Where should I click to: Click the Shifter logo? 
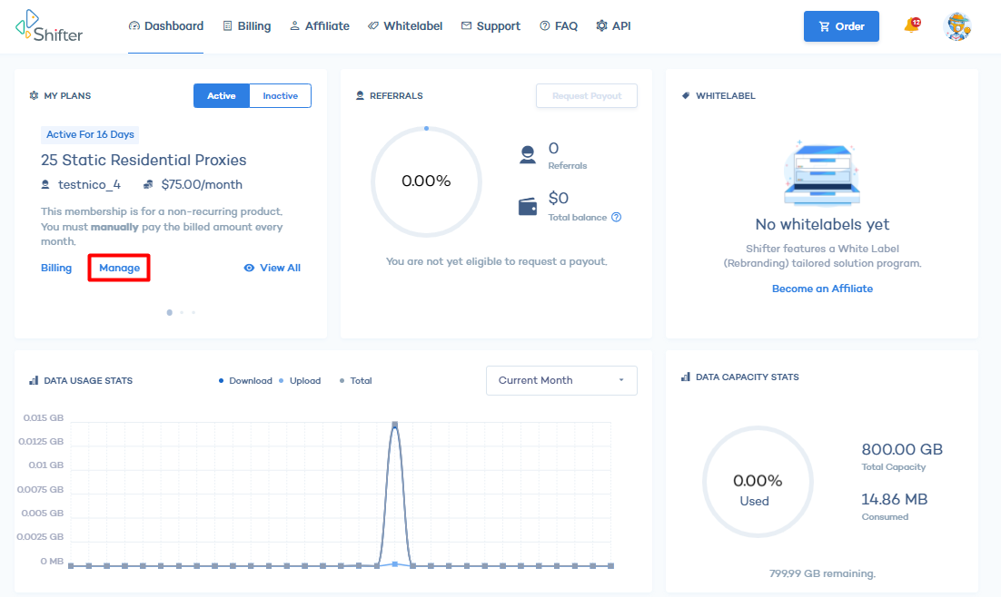click(x=48, y=26)
